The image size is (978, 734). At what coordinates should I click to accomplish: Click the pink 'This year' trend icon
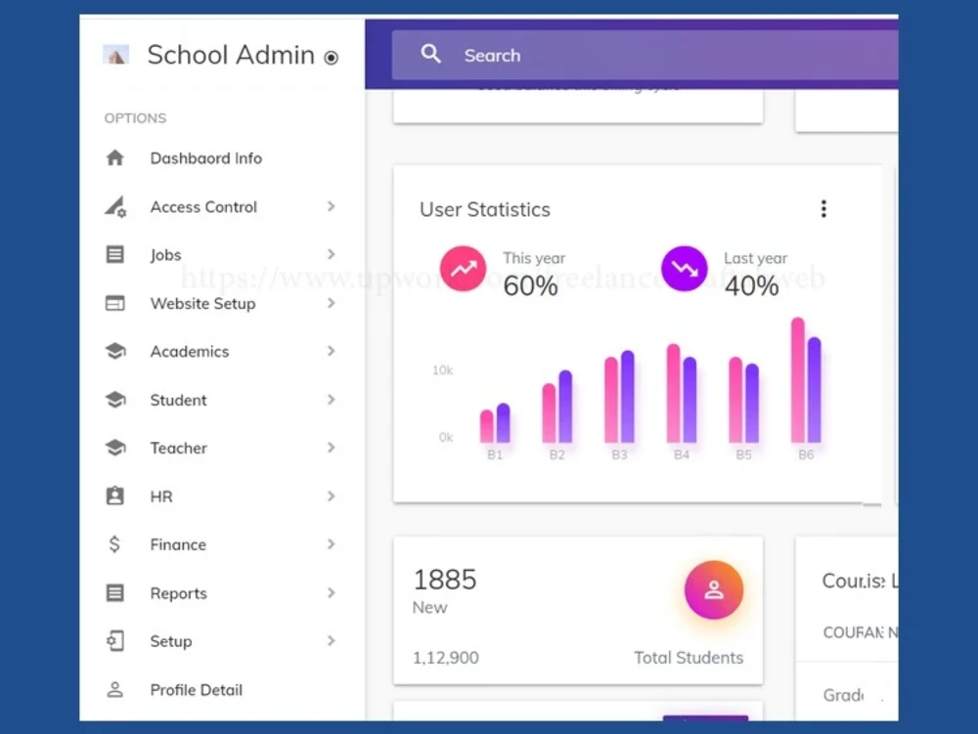(x=464, y=268)
